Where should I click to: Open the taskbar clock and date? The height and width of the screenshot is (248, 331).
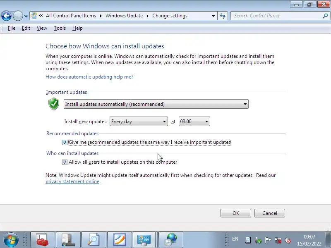(x=309, y=240)
